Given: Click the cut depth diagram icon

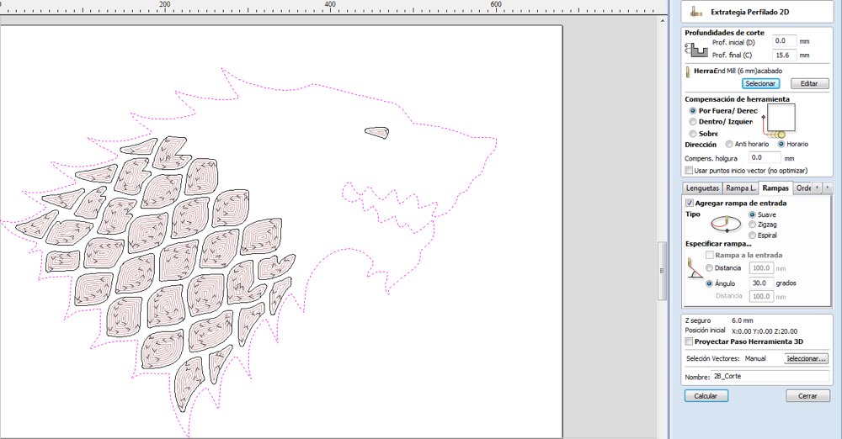Looking at the screenshot, I should [x=696, y=50].
